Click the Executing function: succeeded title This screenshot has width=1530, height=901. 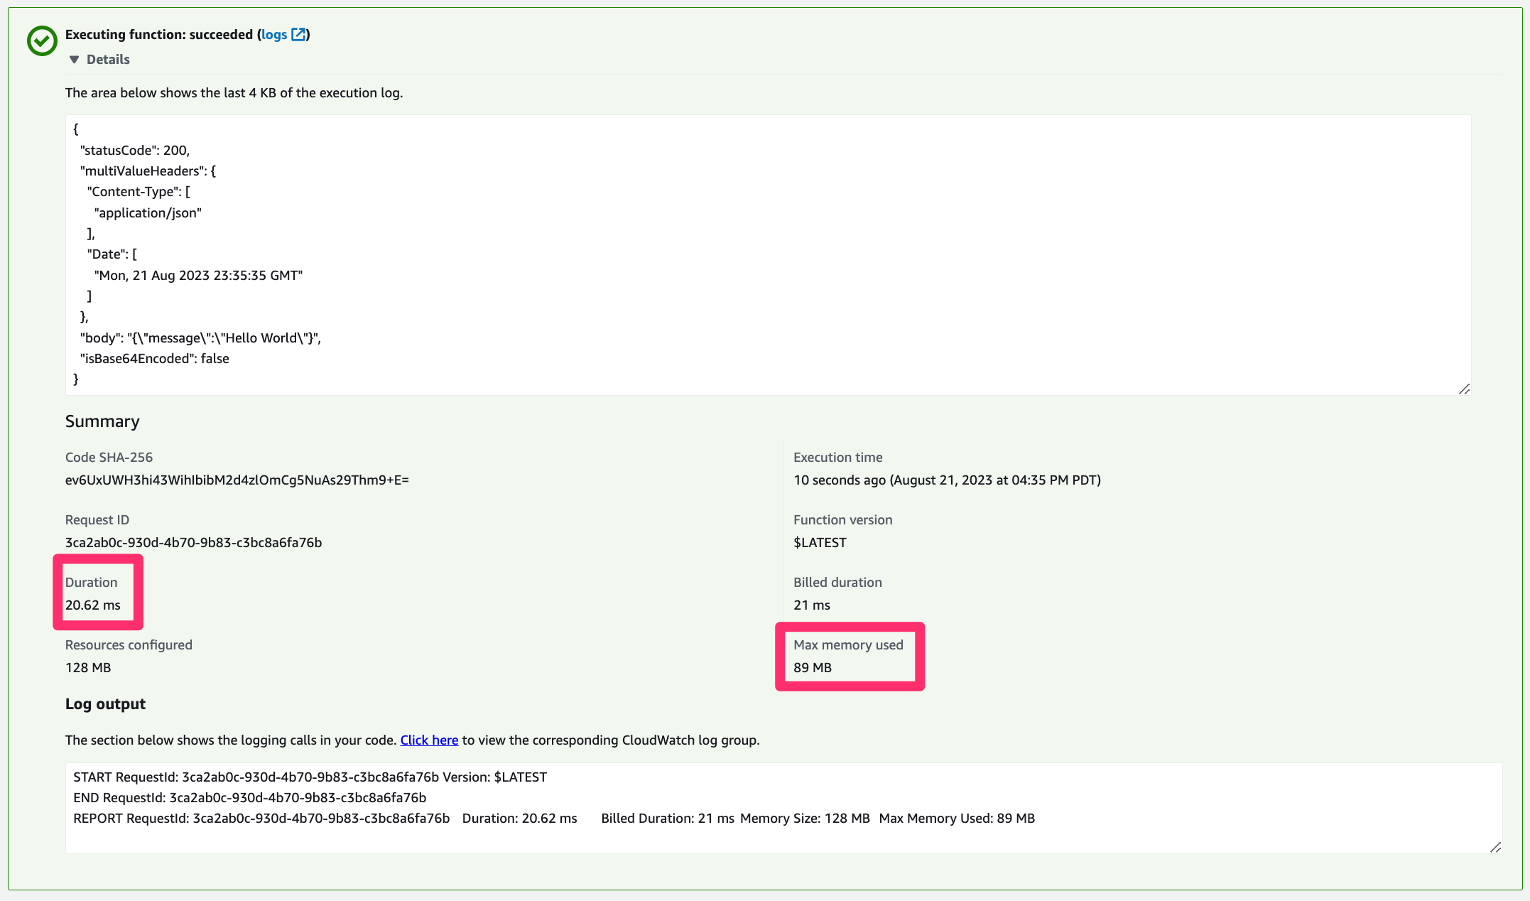point(159,34)
